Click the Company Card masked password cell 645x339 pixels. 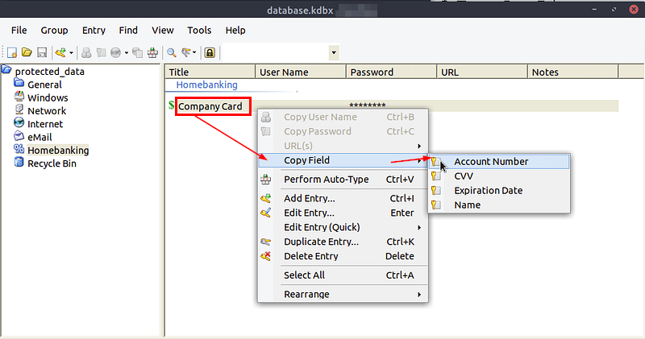[x=368, y=105]
